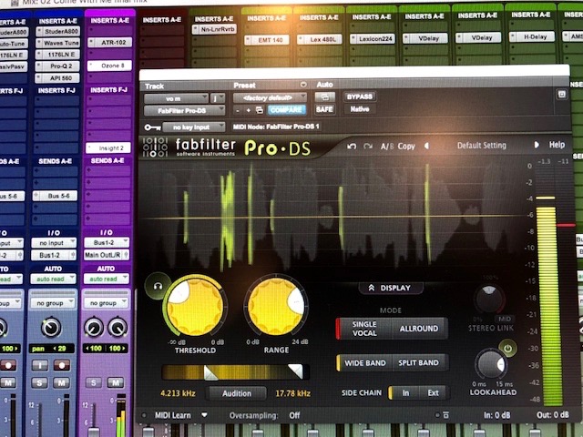Screen dimensions: 583x437
Task: Open the ATR-102 insert
Action: coord(110,43)
